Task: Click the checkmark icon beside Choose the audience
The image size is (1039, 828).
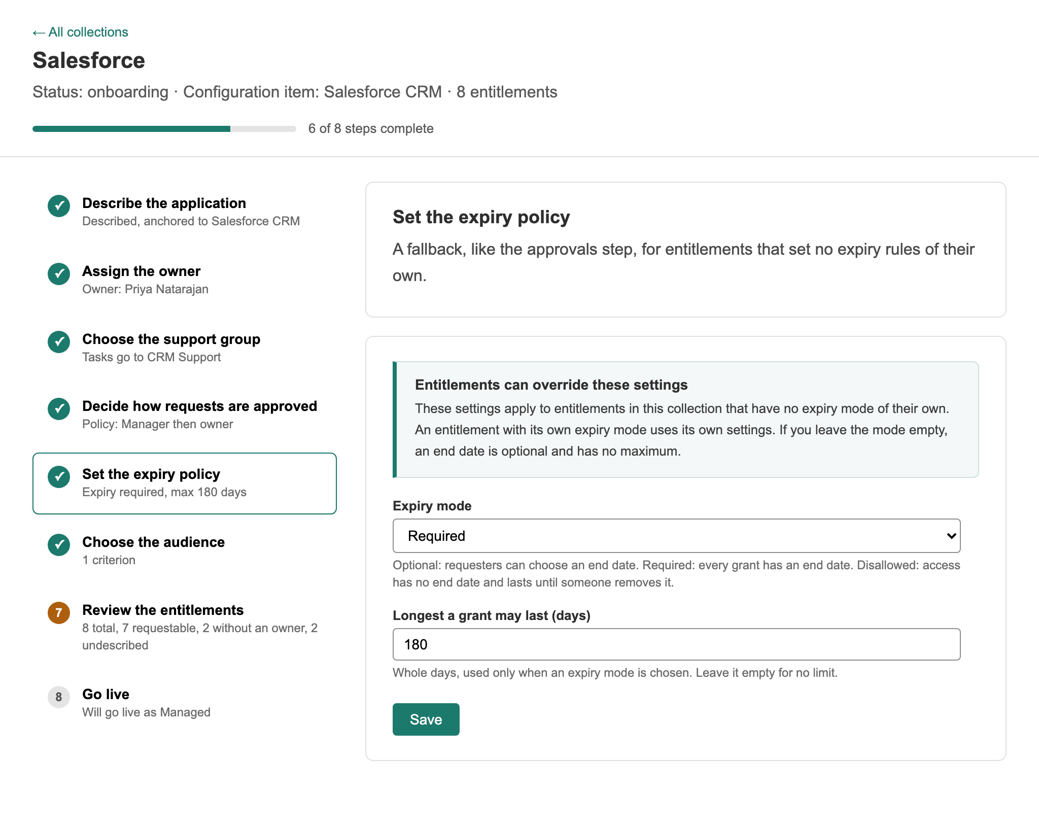Action: [x=59, y=545]
